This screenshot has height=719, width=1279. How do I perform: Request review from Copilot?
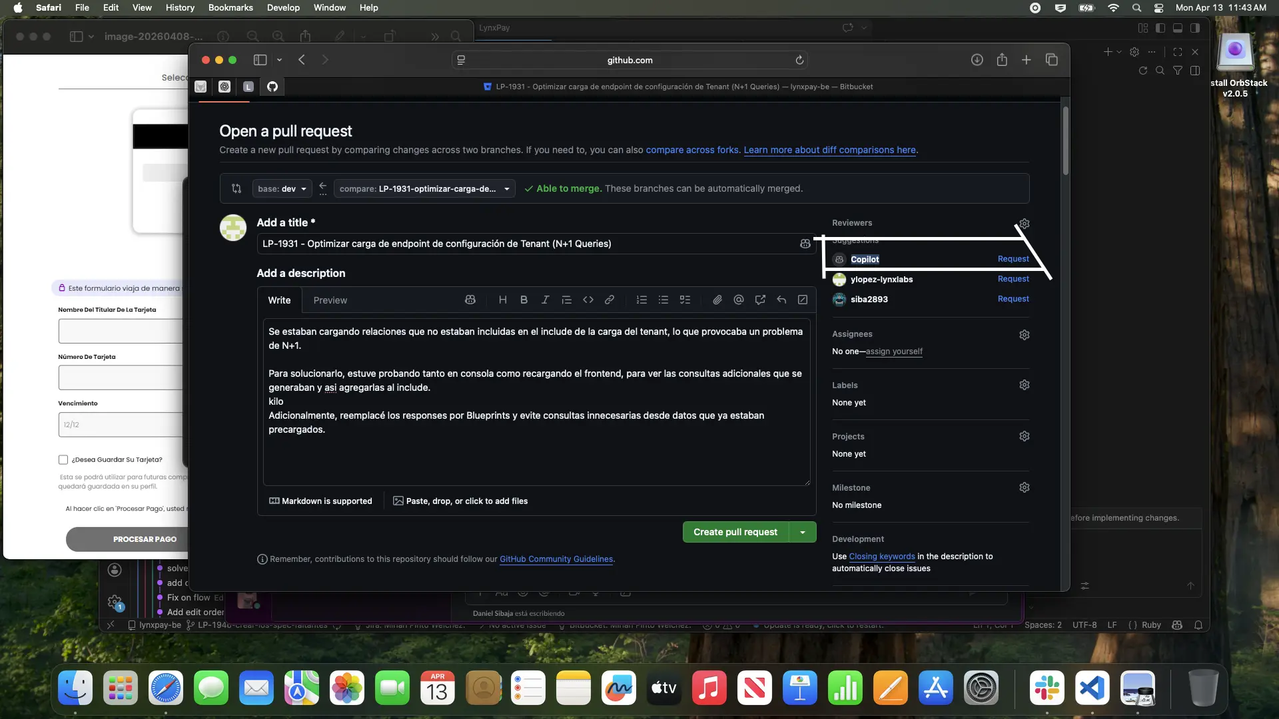pos(1013,259)
